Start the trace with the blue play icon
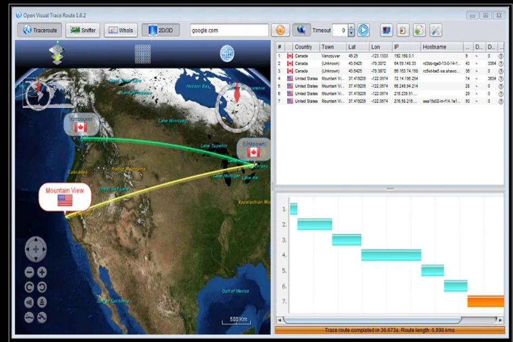This screenshot has width=513, height=342. [x=363, y=30]
